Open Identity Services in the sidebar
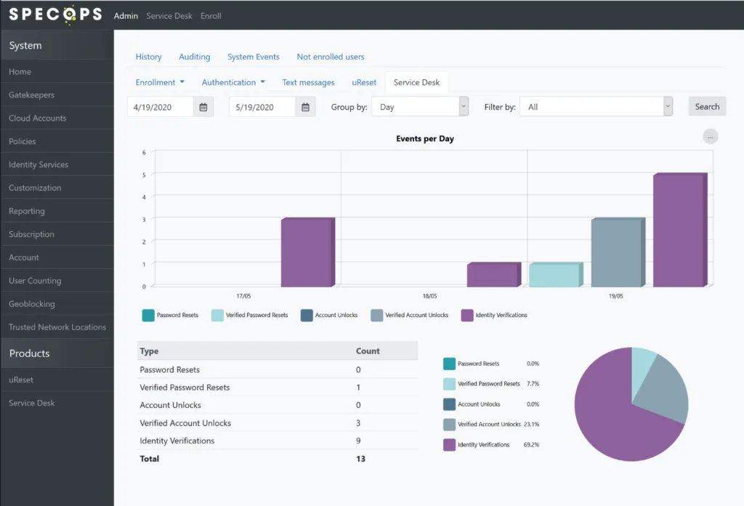744x506 pixels. (x=57, y=165)
